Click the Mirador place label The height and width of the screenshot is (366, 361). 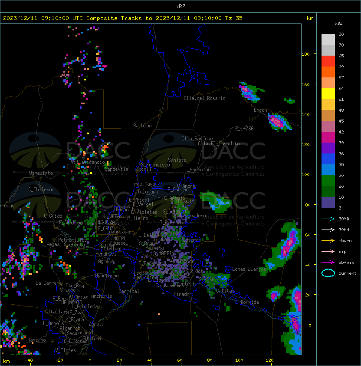point(182,294)
